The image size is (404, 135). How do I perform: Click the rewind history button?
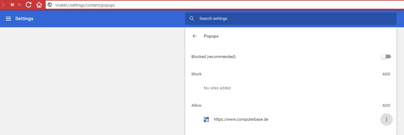click(12, 5)
